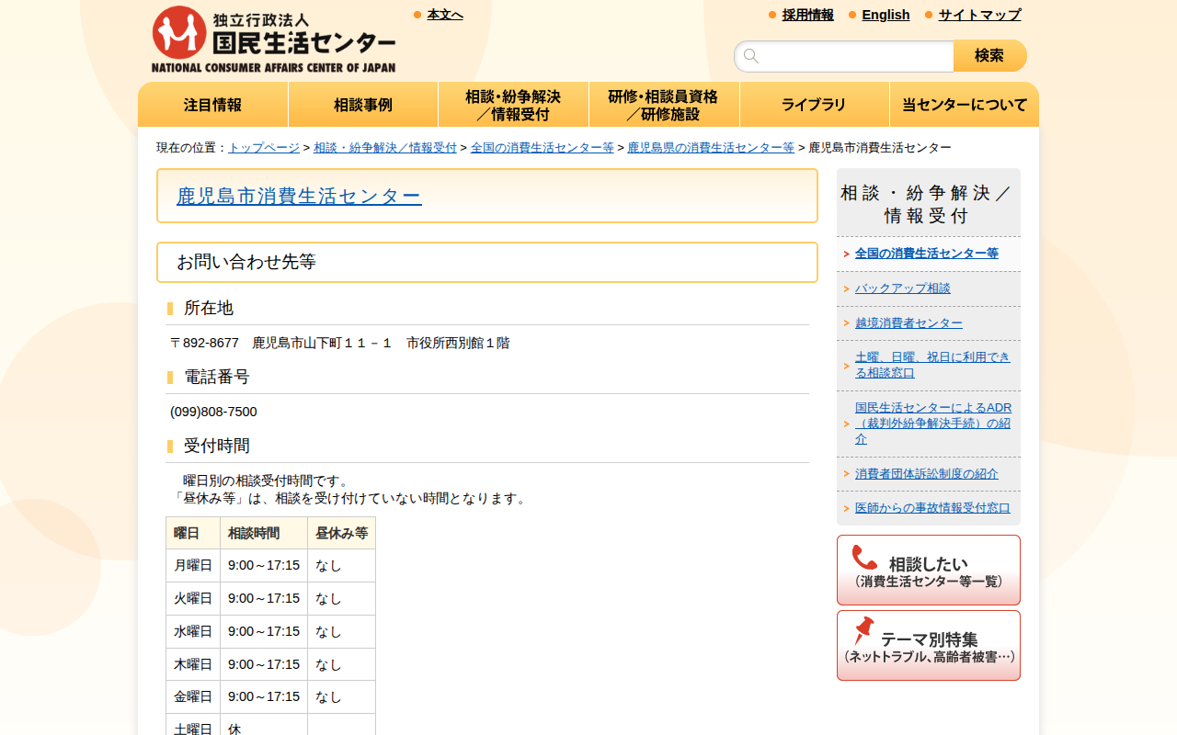Select the ライブラリ menu item
This screenshot has width=1177, height=735.
tap(814, 104)
